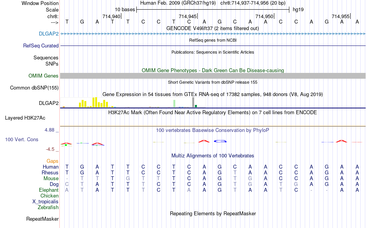
Task: Click 'Gene Expression in 54 tissues from GTEx' title
Action: tap(213, 94)
